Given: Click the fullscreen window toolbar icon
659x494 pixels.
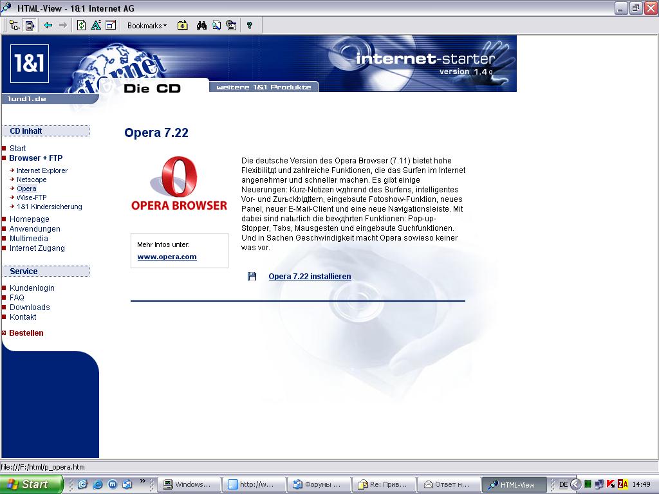Looking at the screenshot, I should pos(111,26).
